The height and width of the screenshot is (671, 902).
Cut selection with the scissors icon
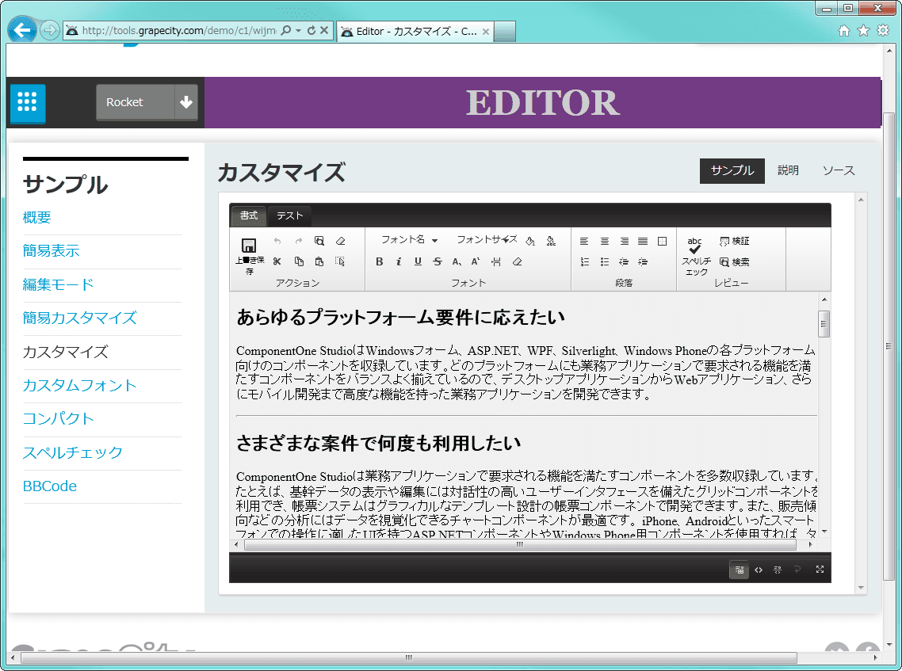coord(277,261)
